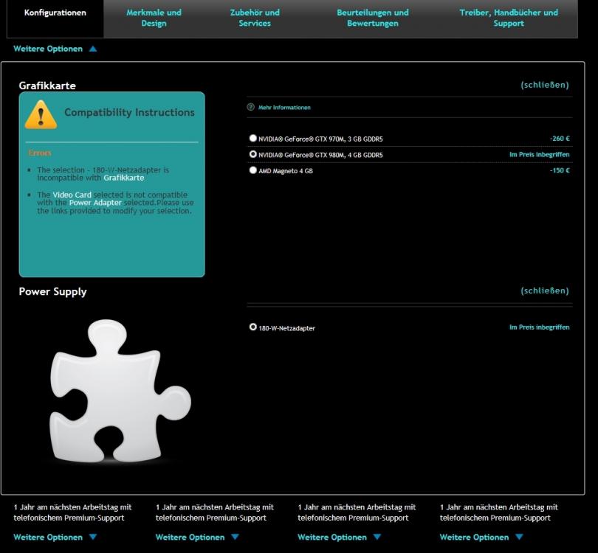Screen dimensions: 598x553
Task: Click the Mehr Informationen link
Action: click(284, 108)
